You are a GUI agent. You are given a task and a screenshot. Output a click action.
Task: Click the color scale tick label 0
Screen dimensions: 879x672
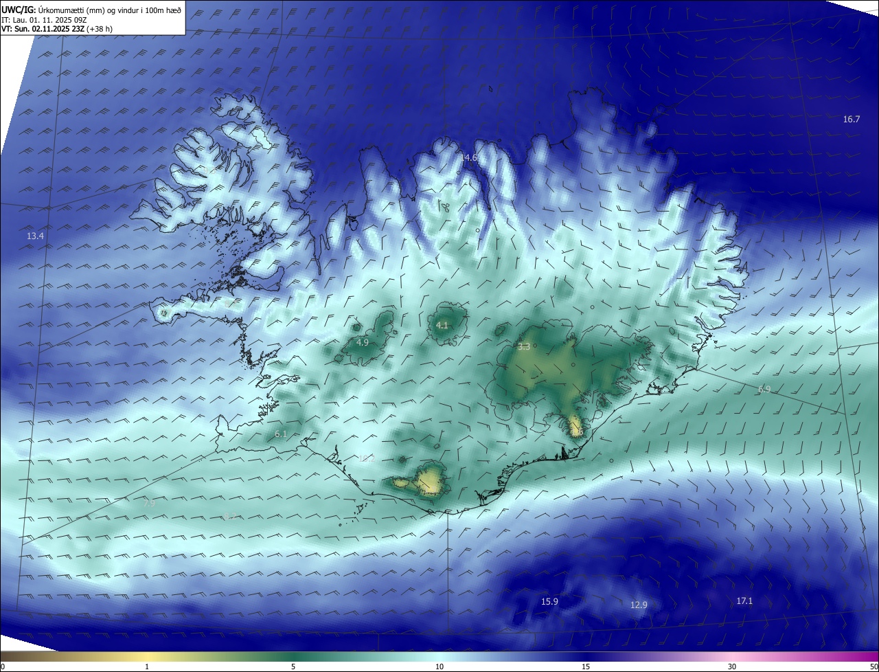pyautogui.click(x=3, y=667)
